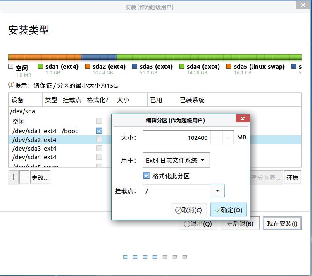
Task: Close the installer window
Action: tap(303, 5)
